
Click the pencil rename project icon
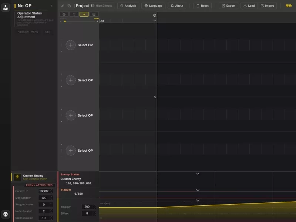(63, 6)
